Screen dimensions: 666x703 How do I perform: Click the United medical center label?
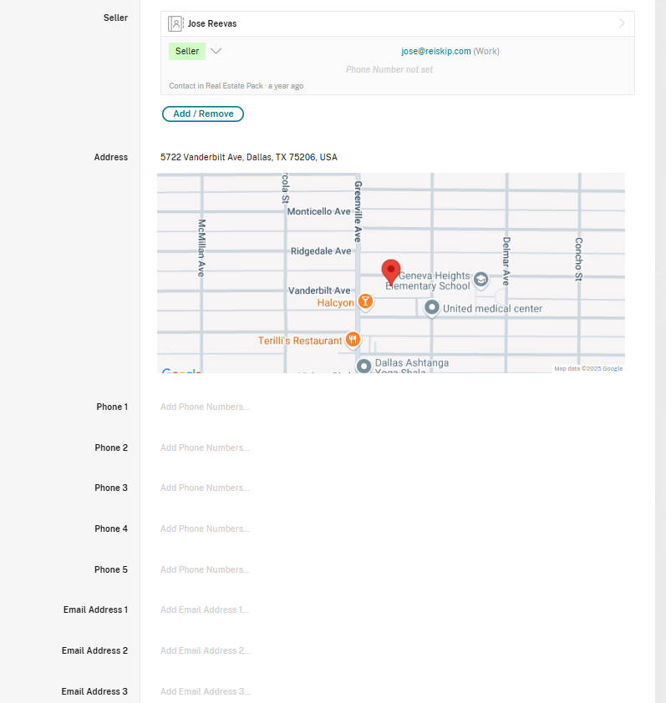tap(492, 308)
